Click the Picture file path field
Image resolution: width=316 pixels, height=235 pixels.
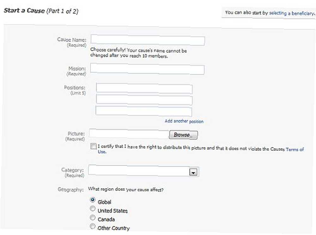[x=129, y=134]
